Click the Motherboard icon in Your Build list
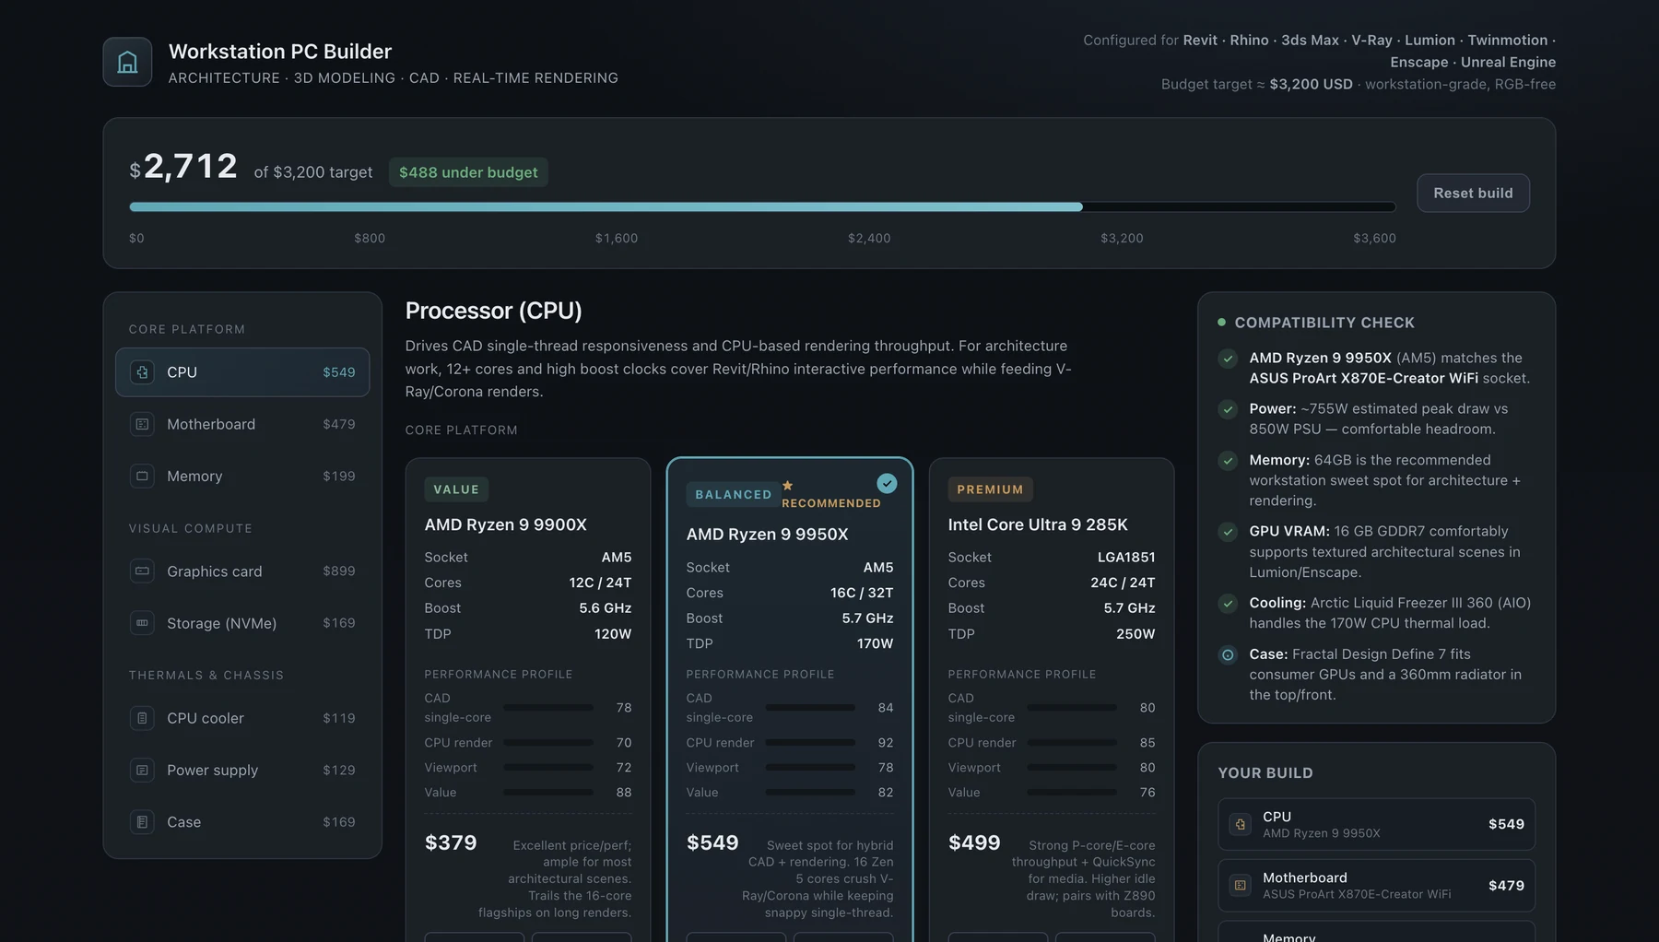 click(x=1241, y=885)
